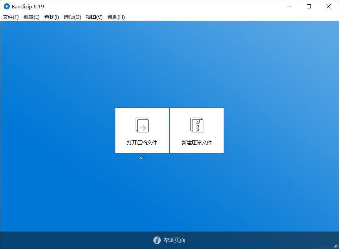Open the 帮助(H) menu
Viewport: 339px width, 249px height.
pyautogui.click(x=115, y=17)
